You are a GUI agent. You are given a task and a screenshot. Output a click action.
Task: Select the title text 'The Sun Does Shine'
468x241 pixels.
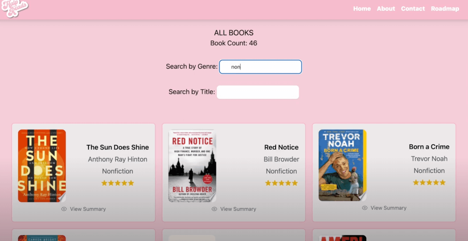pyautogui.click(x=118, y=147)
